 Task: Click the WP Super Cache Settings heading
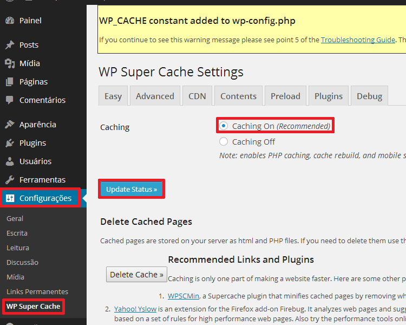tap(171, 72)
